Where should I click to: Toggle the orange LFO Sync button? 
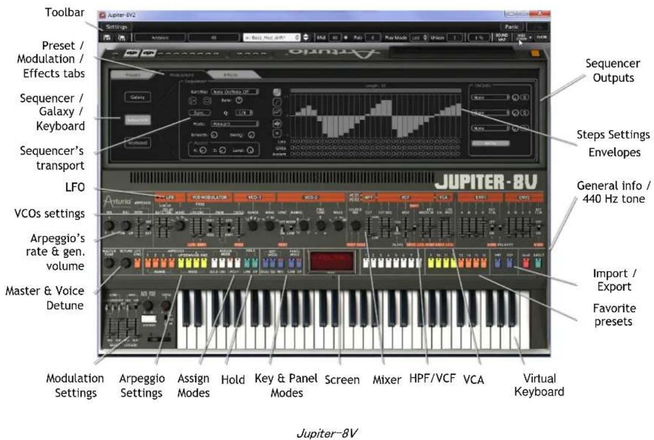(x=137, y=263)
